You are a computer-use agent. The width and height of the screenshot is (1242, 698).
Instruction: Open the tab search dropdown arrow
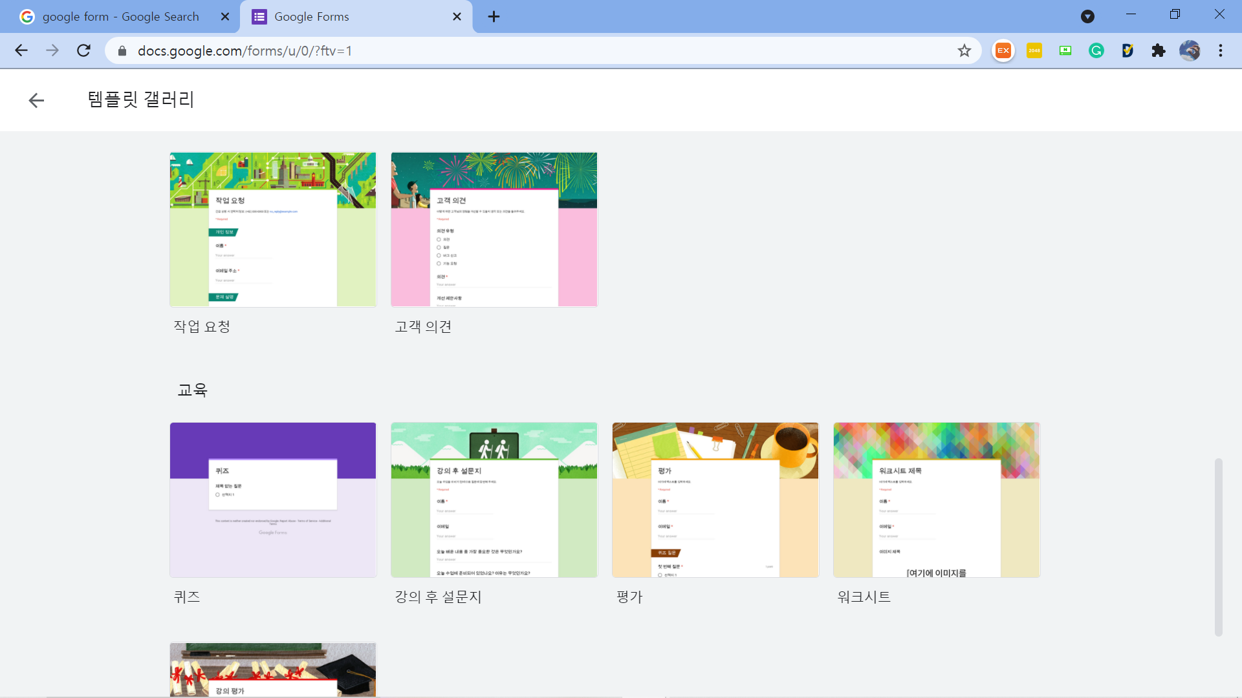pyautogui.click(x=1087, y=17)
